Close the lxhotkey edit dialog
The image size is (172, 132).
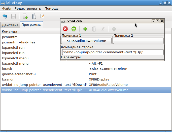[x=162, y=21]
